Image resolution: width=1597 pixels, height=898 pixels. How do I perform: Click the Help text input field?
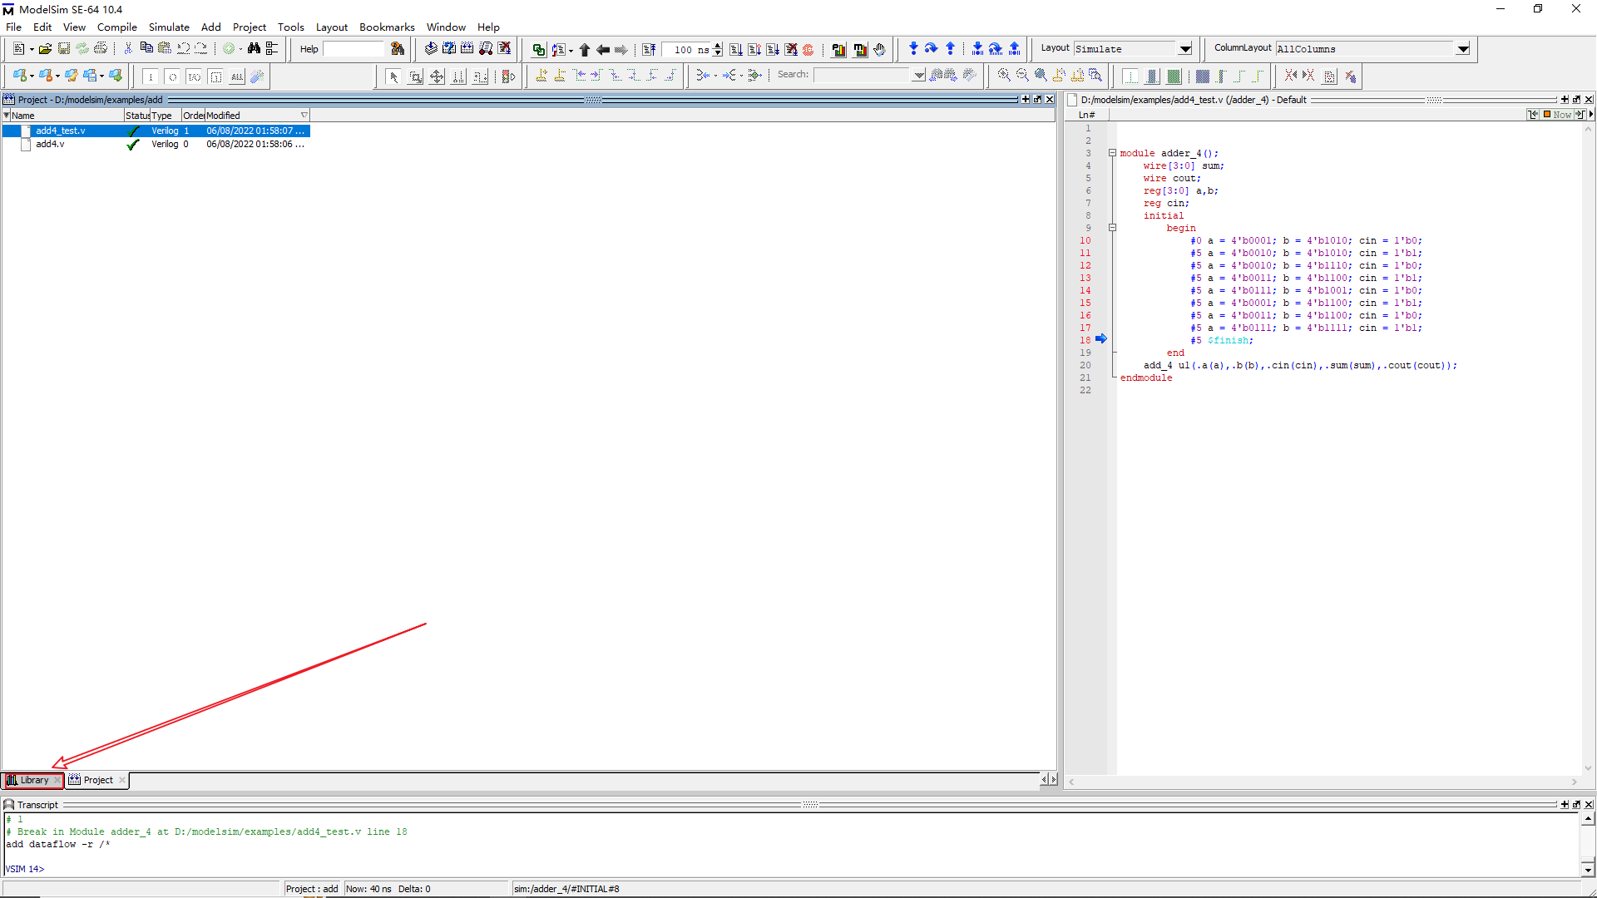tap(354, 49)
